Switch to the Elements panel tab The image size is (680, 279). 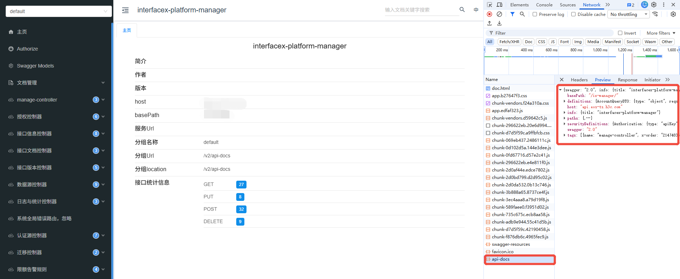(x=519, y=5)
